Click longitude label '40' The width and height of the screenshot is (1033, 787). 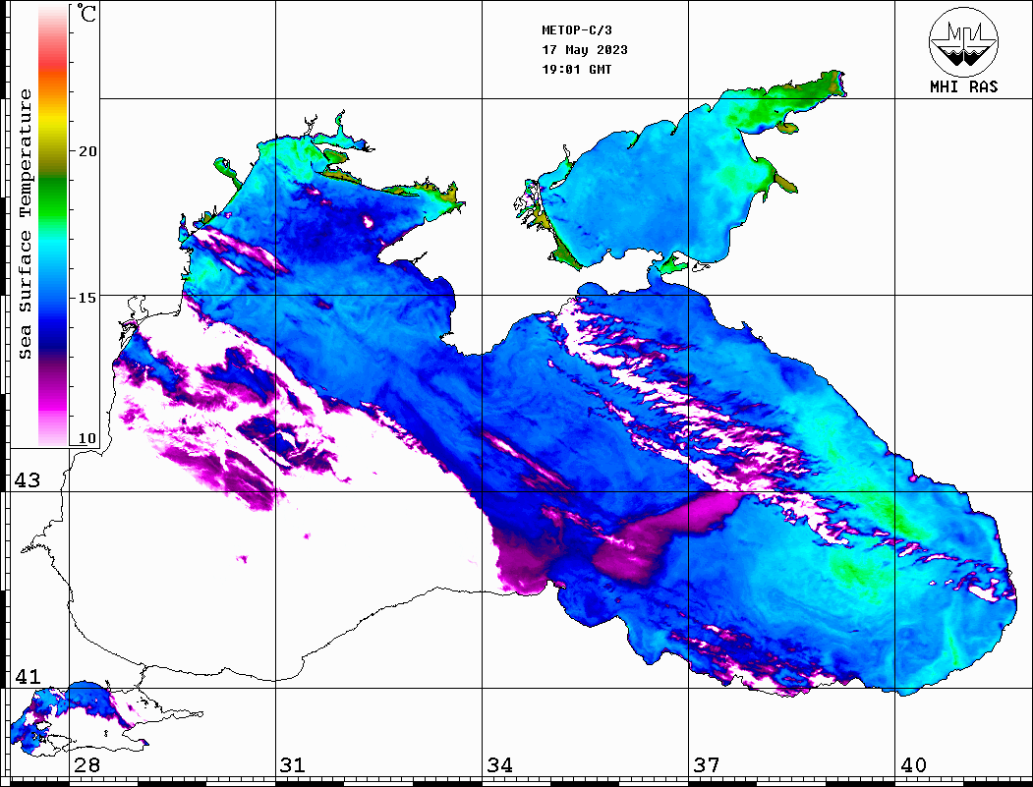coord(913,765)
